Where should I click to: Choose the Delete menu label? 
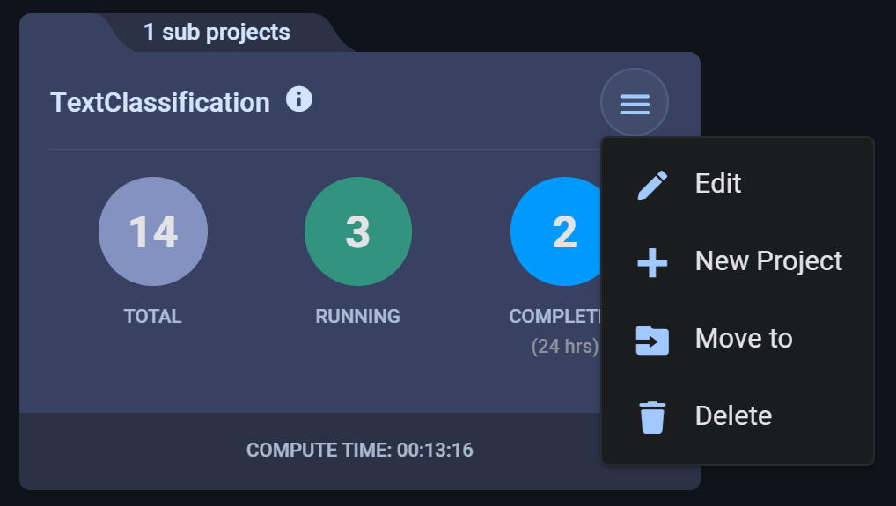coord(733,416)
